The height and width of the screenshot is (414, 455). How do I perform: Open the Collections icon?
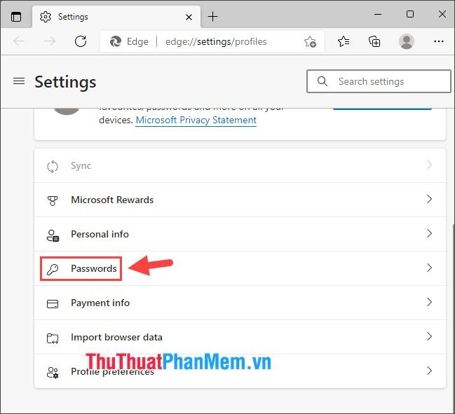pyautogui.click(x=374, y=41)
